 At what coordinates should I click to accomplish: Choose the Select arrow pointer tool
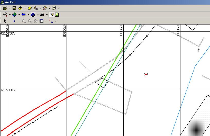[5, 21]
